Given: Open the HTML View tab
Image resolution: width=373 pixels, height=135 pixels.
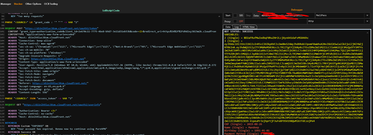Looking at the screenshot, I should (249, 27).
